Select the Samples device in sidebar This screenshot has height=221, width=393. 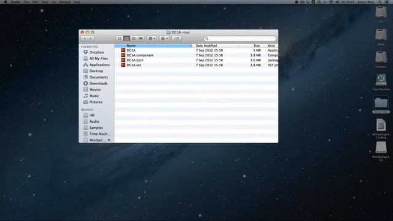coord(96,128)
